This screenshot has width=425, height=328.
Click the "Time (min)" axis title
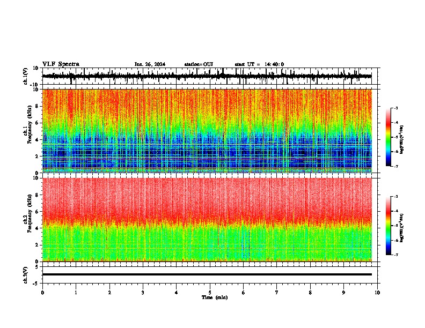tap(215, 297)
